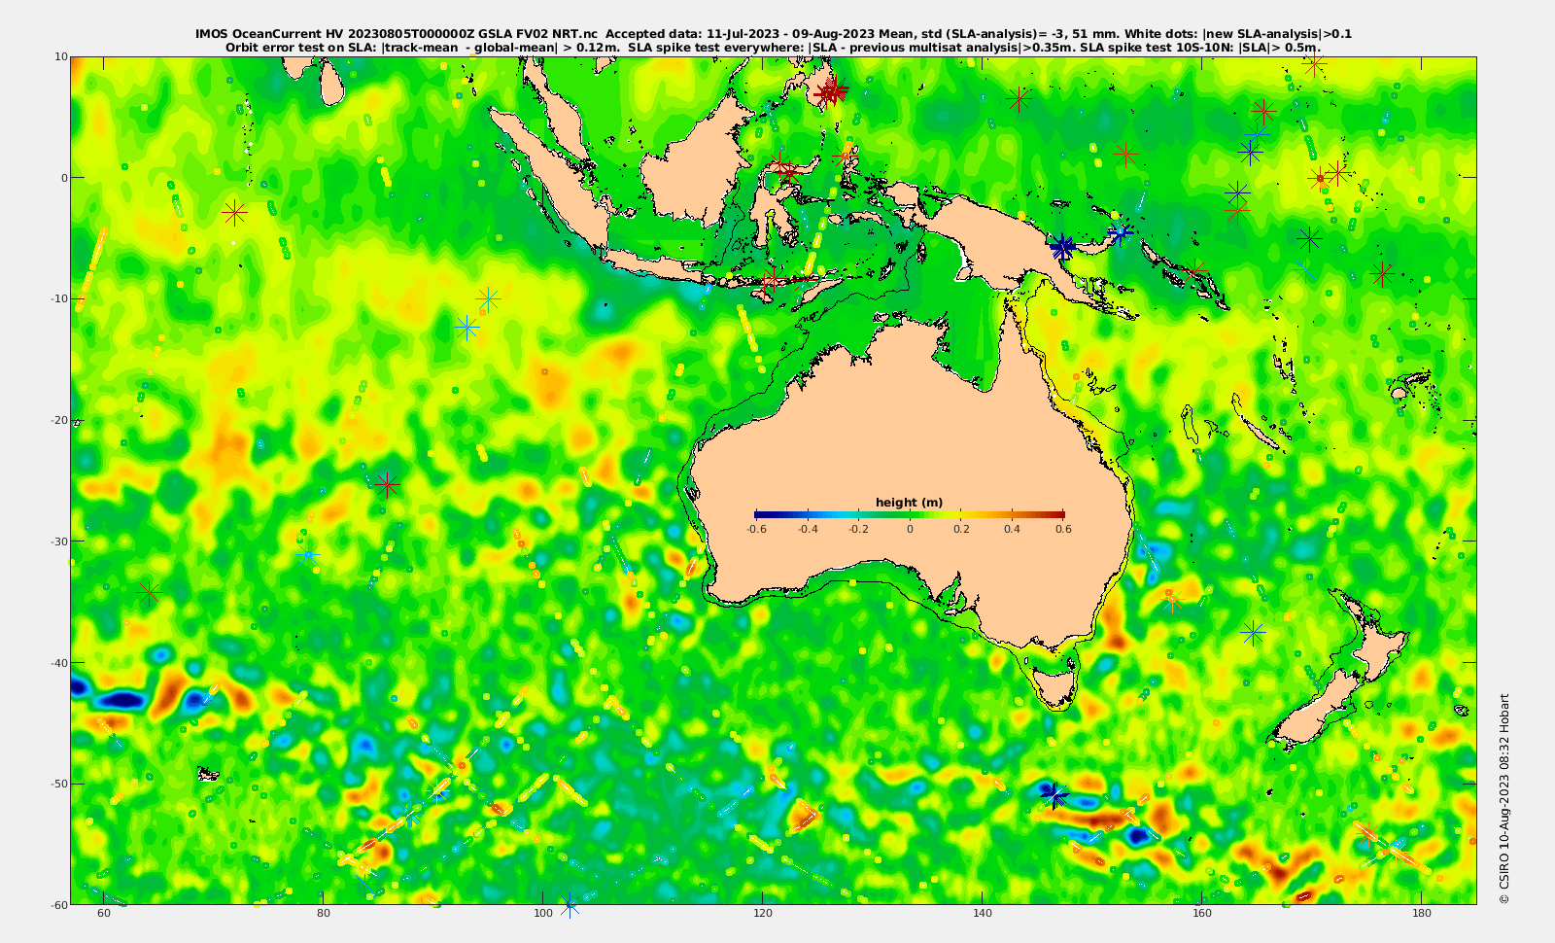Click the latitude axis tick label -60
Image resolution: width=1555 pixels, height=943 pixels.
[x=57, y=904]
